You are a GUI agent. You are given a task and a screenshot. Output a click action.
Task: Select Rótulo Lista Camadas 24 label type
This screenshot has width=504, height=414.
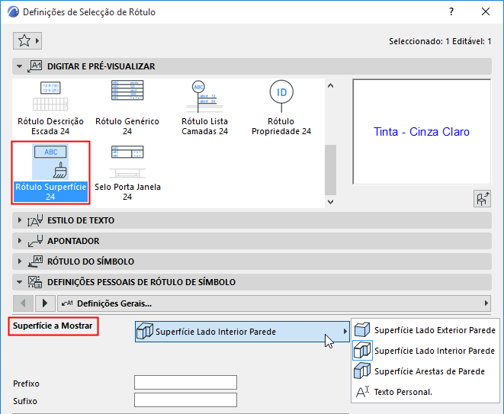coord(204,108)
